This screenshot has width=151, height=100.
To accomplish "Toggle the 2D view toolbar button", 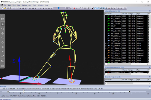I will 20,8.
